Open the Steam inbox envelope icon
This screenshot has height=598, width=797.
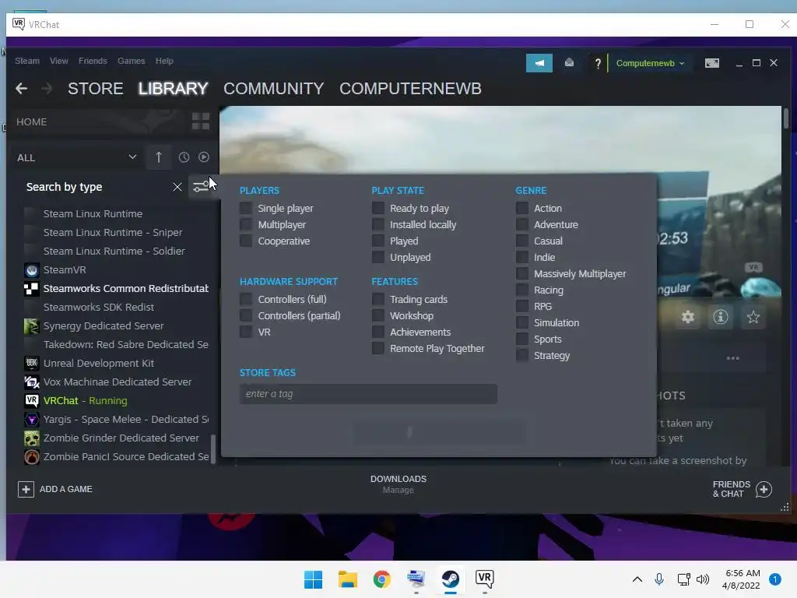(x=569, y=63)
